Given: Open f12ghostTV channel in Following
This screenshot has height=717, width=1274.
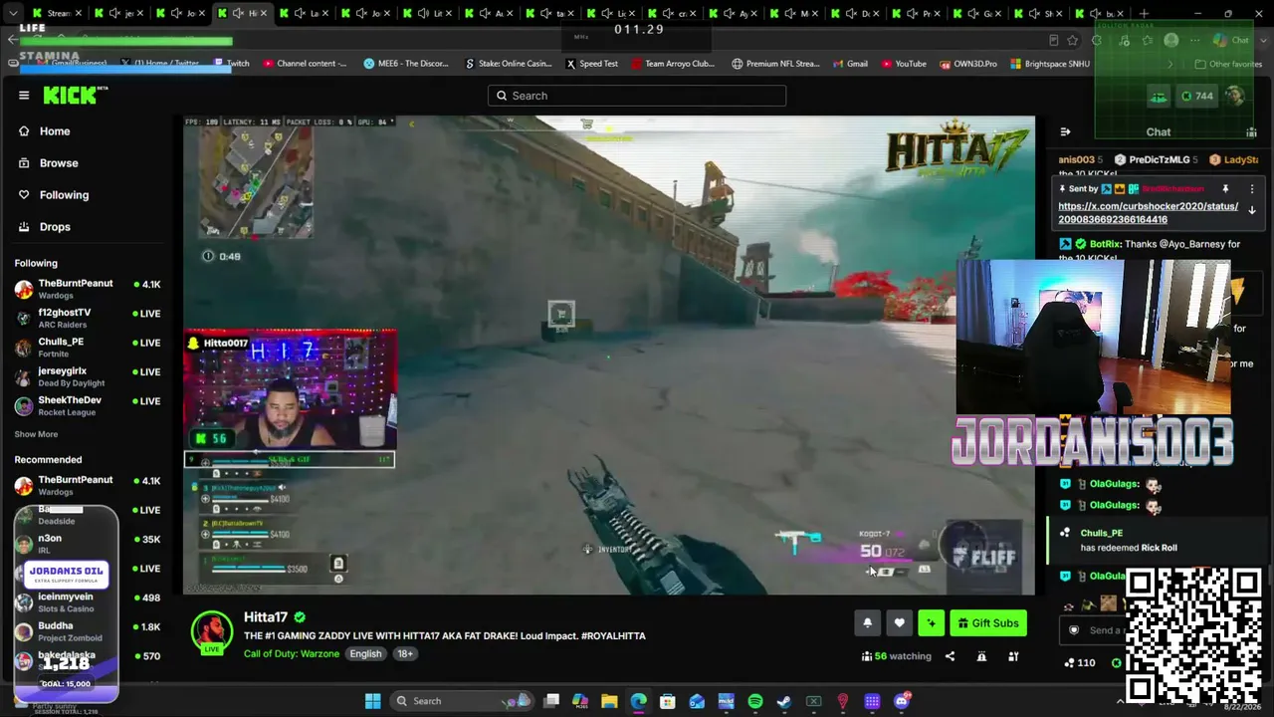Looking at the screenshot, I should click(88, 318).
